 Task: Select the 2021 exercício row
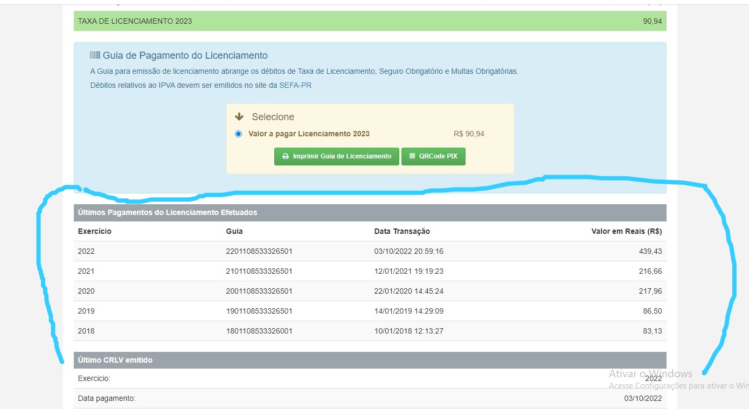click(x=370, y=271)
